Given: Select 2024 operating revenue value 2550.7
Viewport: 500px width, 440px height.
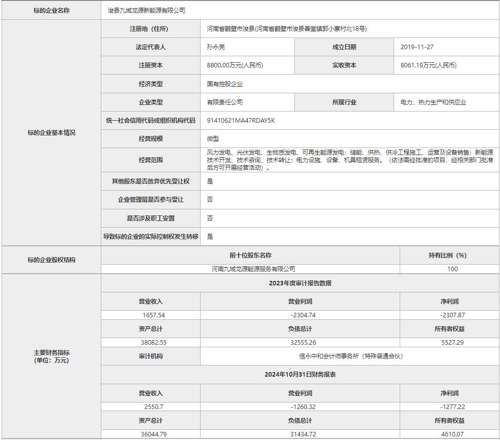Looking at the screenshot, I should point(153,407).
